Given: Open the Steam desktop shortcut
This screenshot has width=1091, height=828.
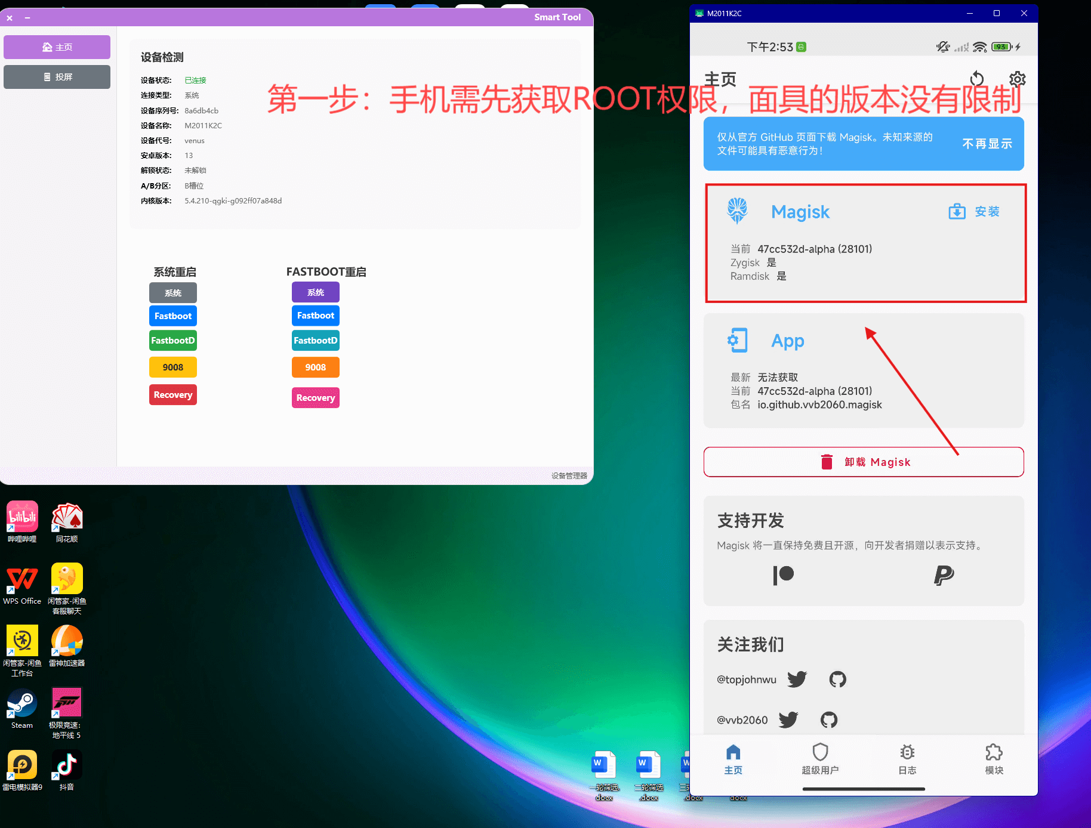Looking at the screenshot, I should pos(22,708).
